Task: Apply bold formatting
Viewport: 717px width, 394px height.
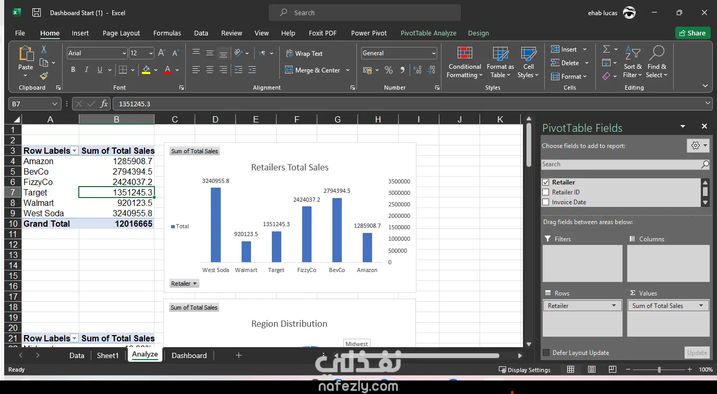Action: click(x=73, y=70)
